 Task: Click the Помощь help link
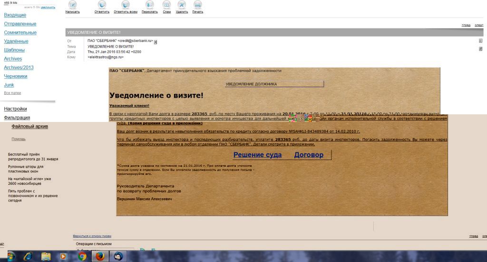click(x=19, y=139)
